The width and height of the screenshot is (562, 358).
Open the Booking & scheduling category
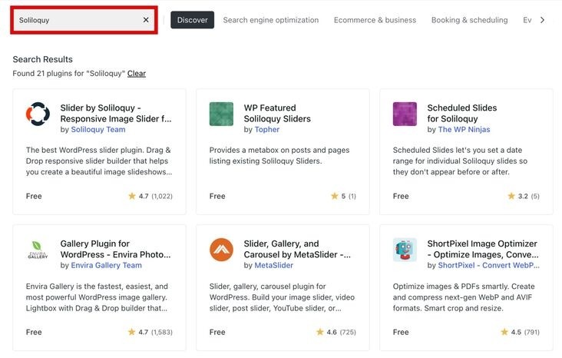(x=470, y=20)
